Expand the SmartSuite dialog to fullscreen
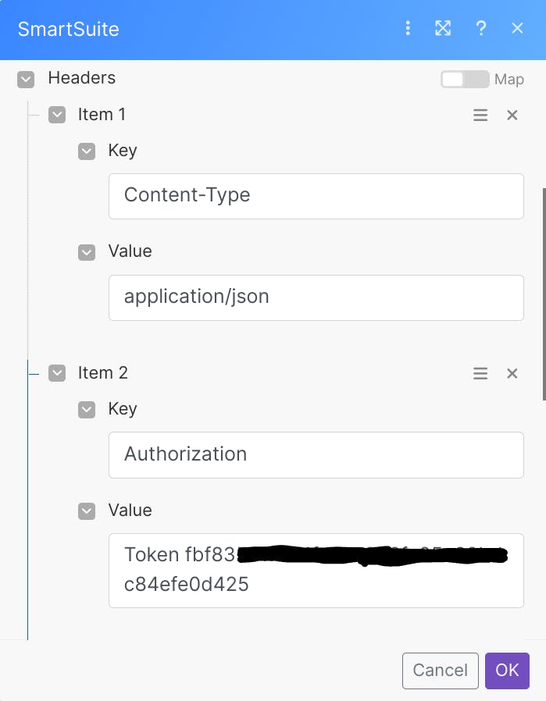 (x=443, y=28)
